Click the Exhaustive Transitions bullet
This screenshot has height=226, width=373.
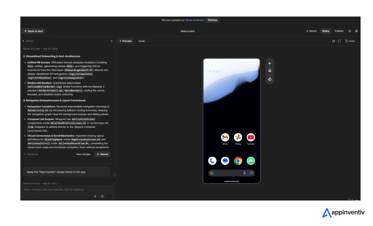(x=68, y=110)
